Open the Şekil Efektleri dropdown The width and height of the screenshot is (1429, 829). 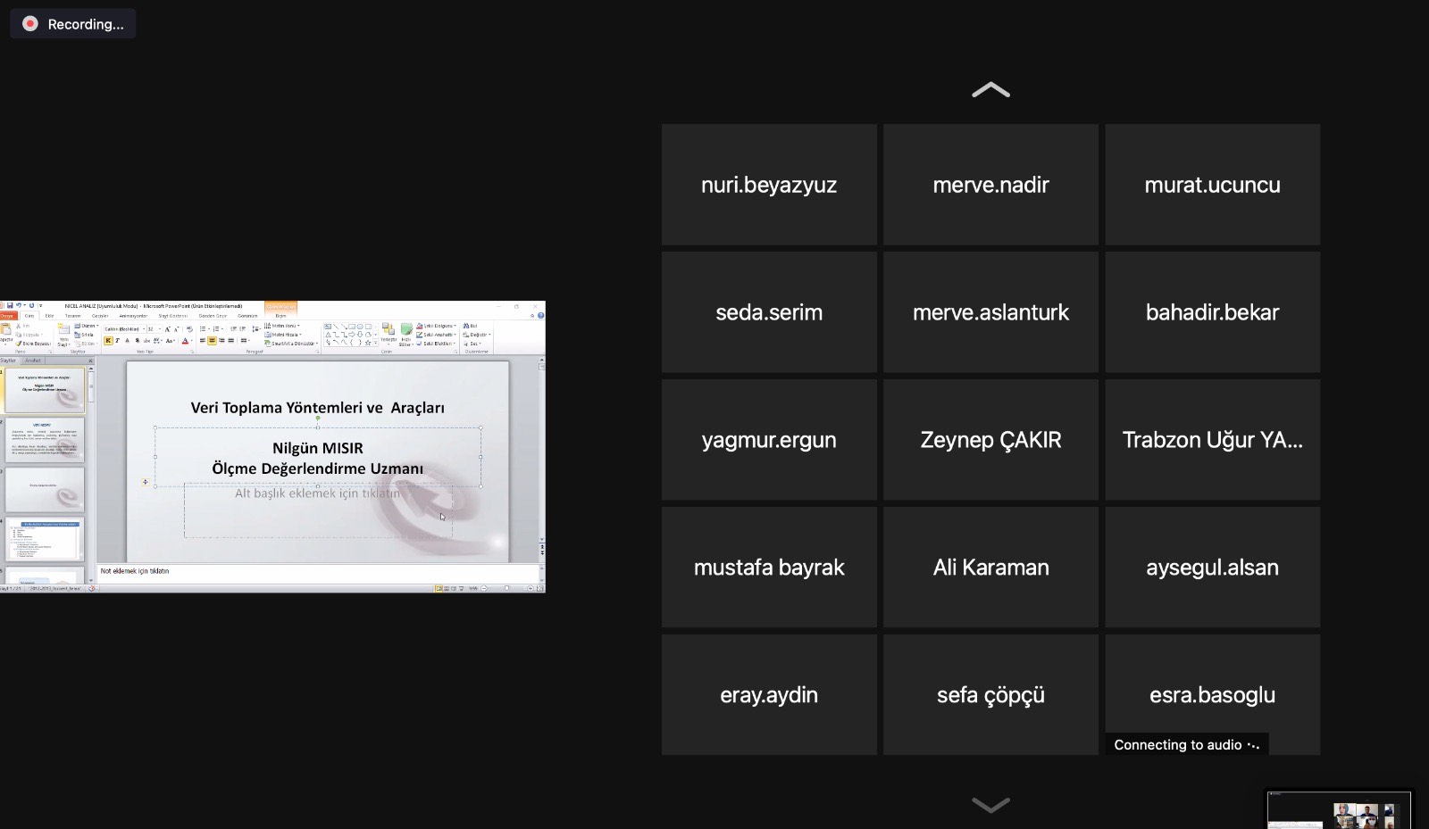(x=435, y=344)
